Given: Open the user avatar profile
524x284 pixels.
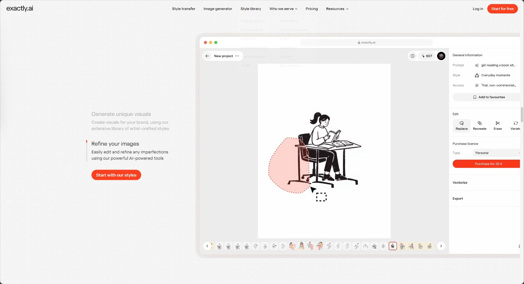Looking at the screenshot, I should [x=441, y=56].
